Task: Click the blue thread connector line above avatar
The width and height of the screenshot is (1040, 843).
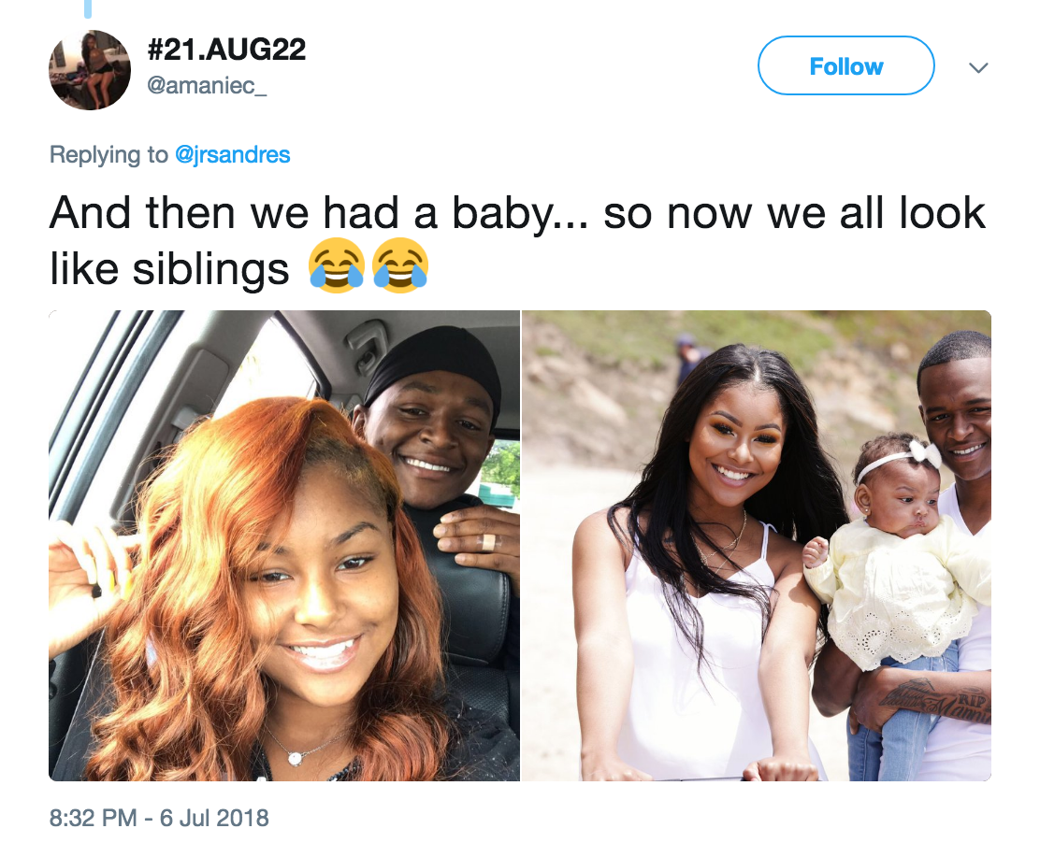Action: click(x=88, y=8)
